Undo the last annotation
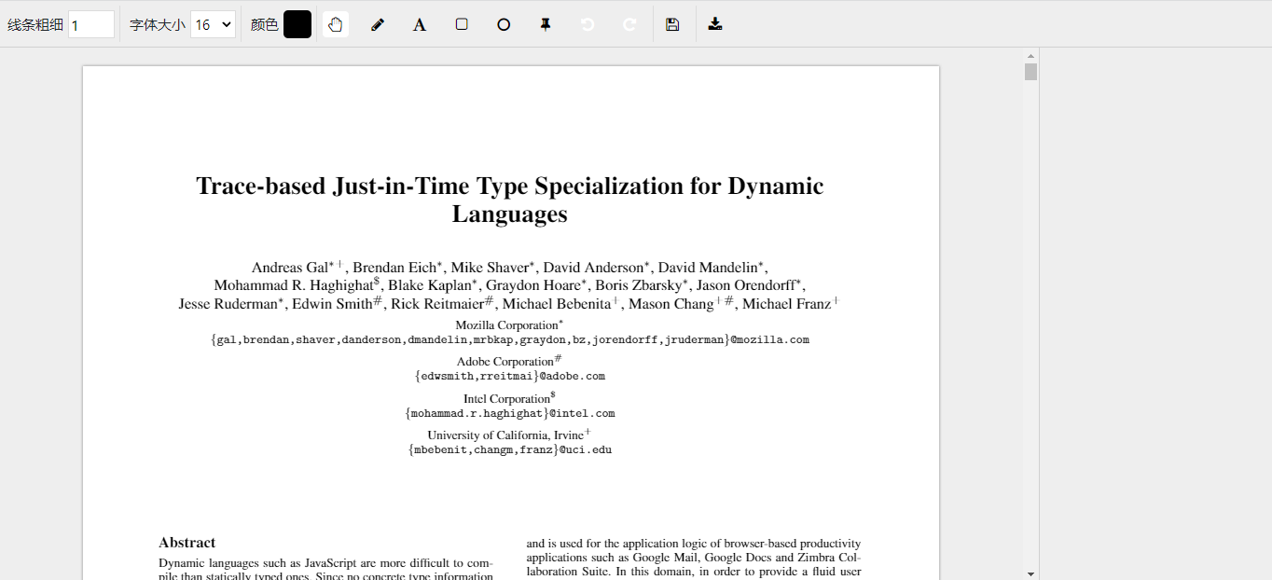Viewport: 1272px width, 580px height. [x=588, y=24]
